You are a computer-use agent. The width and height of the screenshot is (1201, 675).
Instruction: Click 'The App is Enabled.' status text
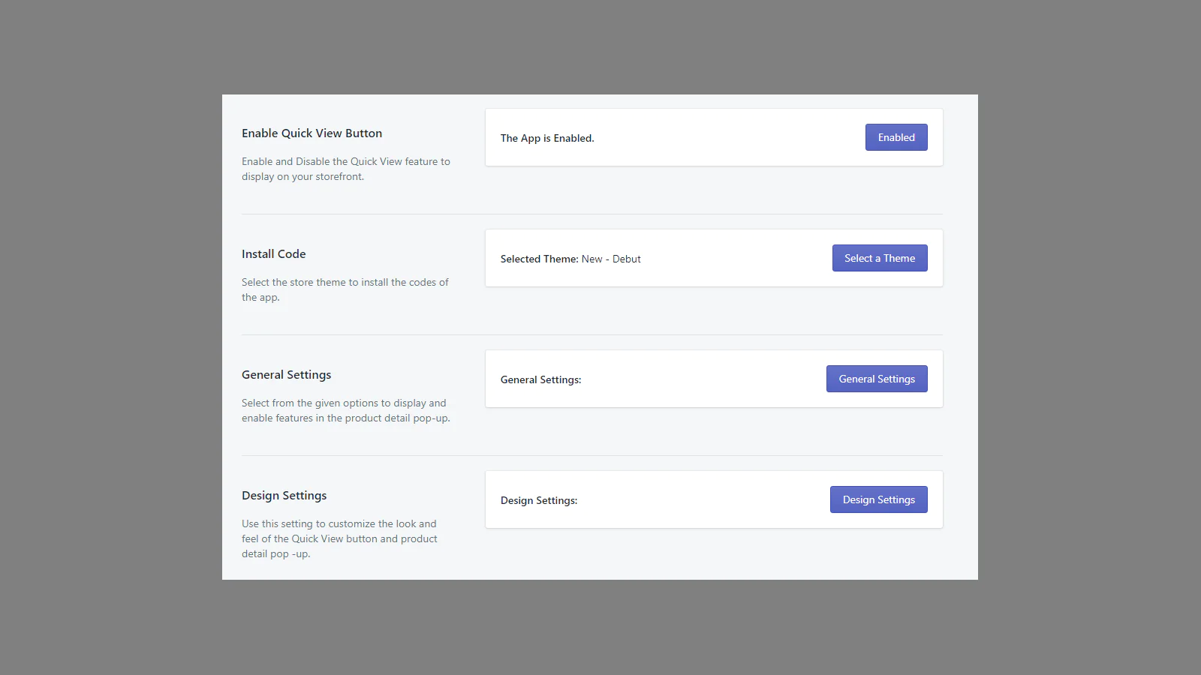click(x=546, y=138)
